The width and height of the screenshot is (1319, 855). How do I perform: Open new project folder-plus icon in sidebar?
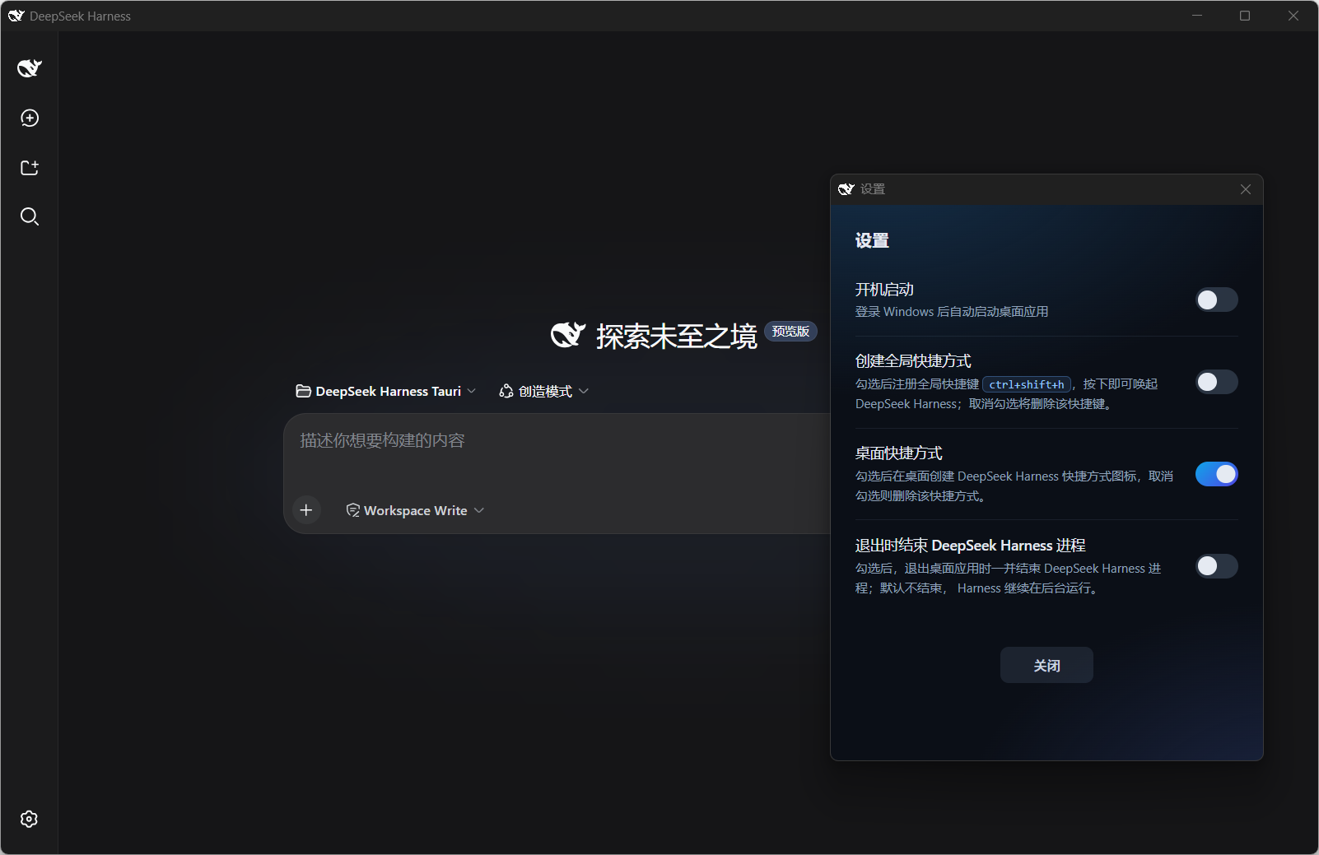(30, 168)
